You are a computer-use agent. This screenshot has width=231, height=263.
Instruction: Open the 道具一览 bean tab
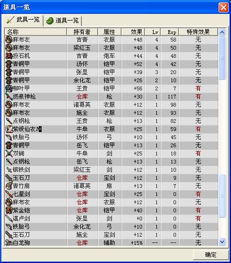pyautogui.click(x=62, y=21)
